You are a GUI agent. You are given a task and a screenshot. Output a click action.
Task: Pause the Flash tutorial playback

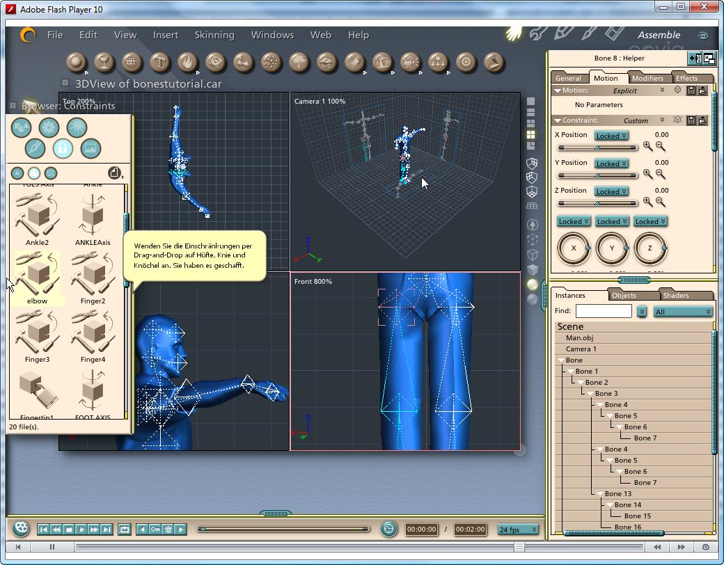click(x=52, y=547)
